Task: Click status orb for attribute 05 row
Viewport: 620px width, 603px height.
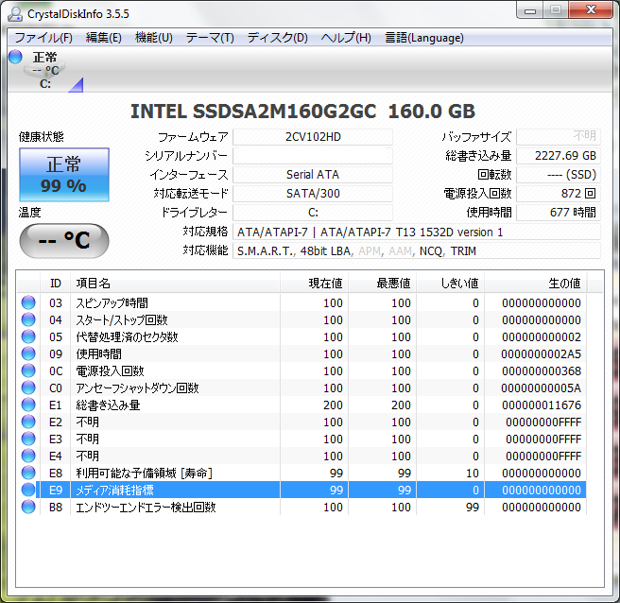Action: click(28, 336)
